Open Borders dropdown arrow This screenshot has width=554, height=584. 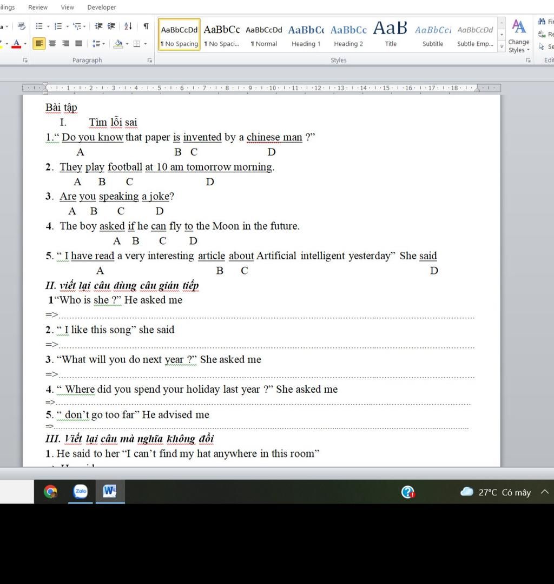(x=146, y=44)
